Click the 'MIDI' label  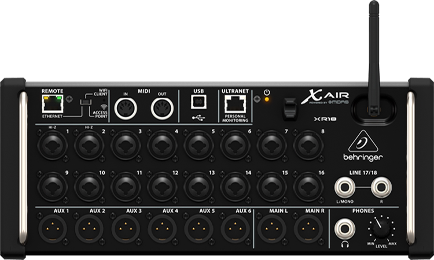coord(144,91)
